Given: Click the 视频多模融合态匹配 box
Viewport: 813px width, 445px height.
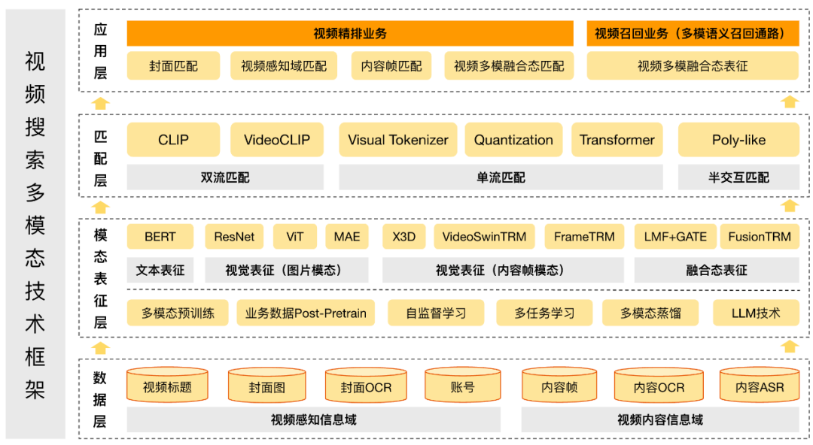Looking at the screenshot, I should click(509, 66).
